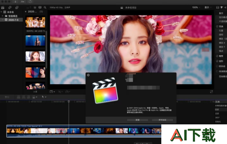Click the project icon beside 未命名项目
This screenshot has height=144, width=227.
[x=122, y=8]
